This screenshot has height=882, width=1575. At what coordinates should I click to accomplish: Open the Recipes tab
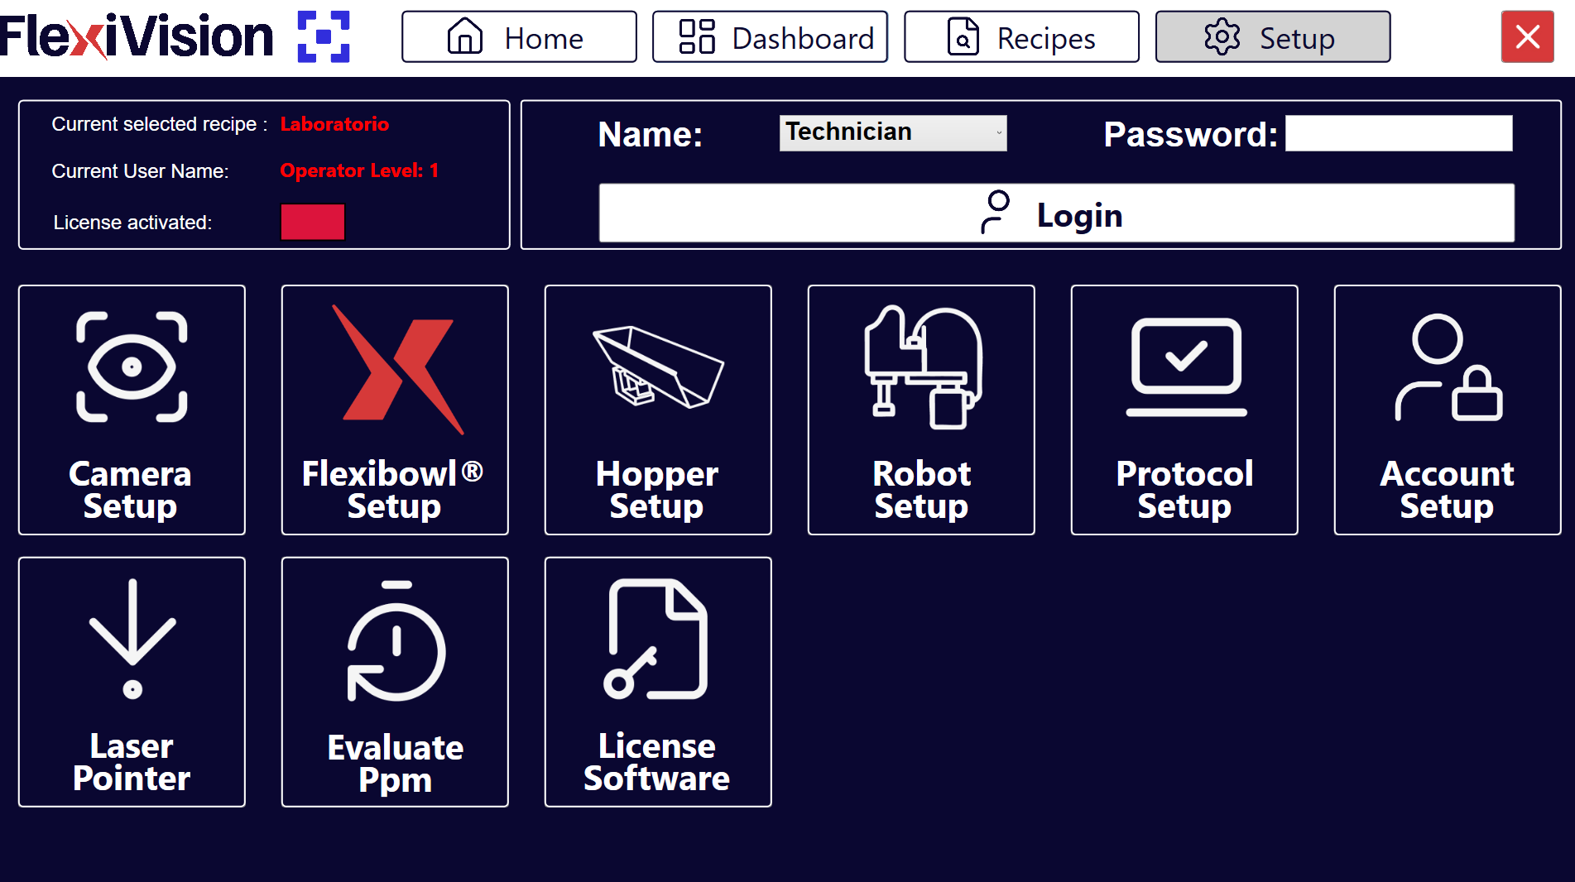coord(1021,37)
